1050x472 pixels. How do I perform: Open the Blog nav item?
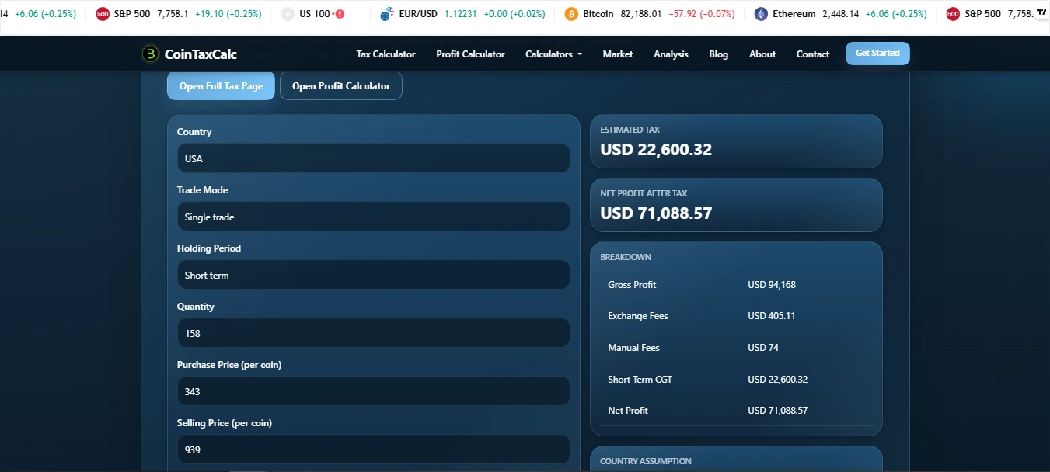coord(719,54)
